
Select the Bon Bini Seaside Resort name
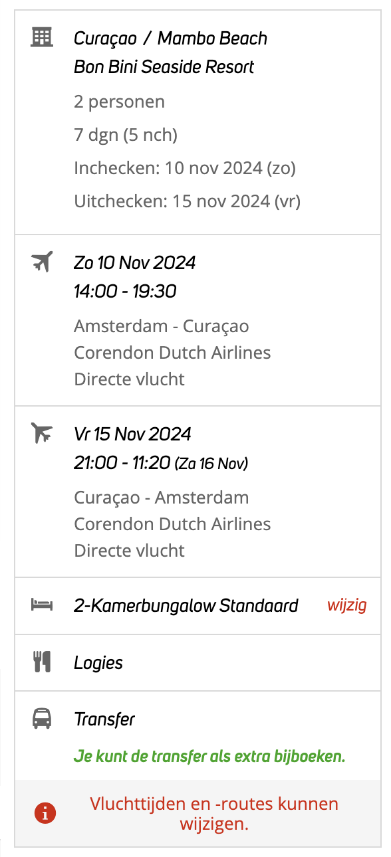coord(164,67)
